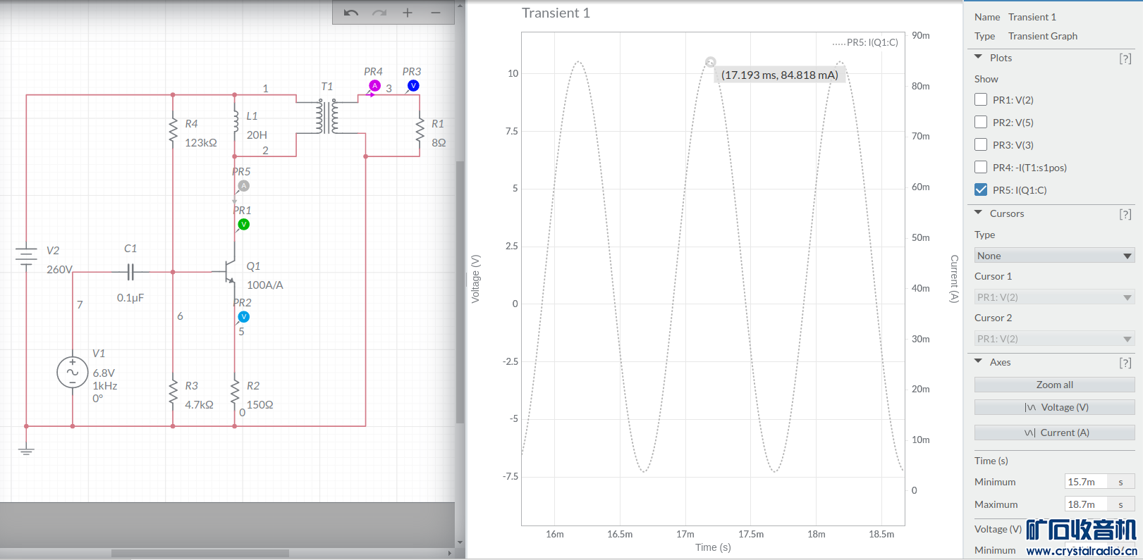Image resolution: width=1143 pixels, height=560 pixels.
Task: Click the Time (s) axis label
Action: (713, 547)
